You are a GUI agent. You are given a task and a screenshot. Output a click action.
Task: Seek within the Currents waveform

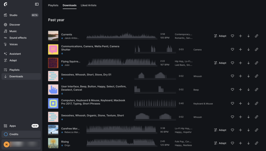[x=122, y=36]
